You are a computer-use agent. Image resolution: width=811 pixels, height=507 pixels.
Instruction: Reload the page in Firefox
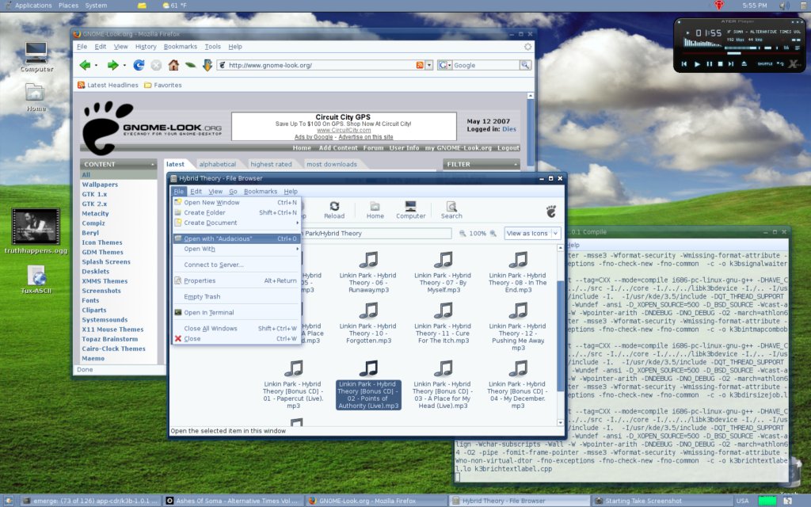[139, 65]
